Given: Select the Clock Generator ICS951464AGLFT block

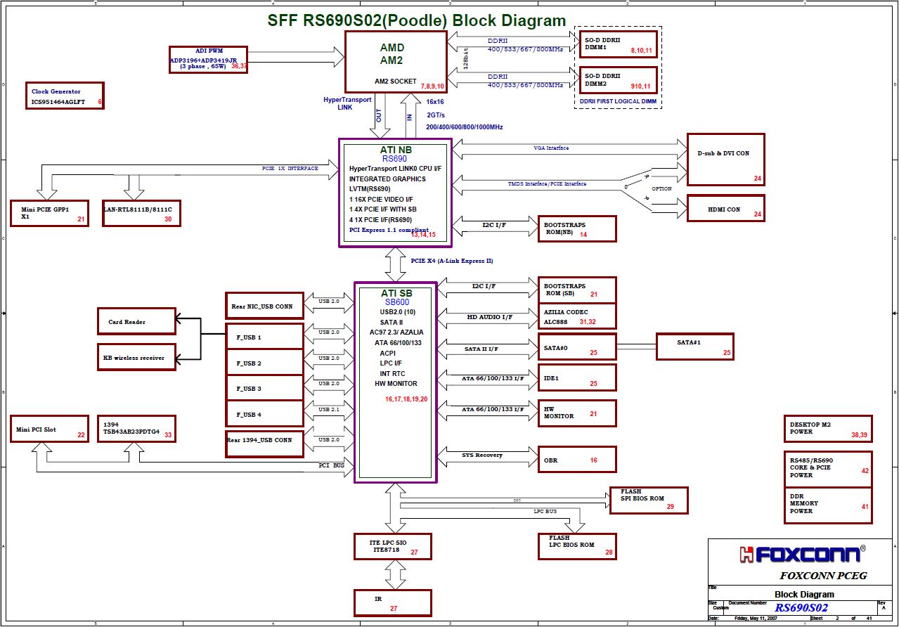Looking at the screenshot, I should point(66,96).
